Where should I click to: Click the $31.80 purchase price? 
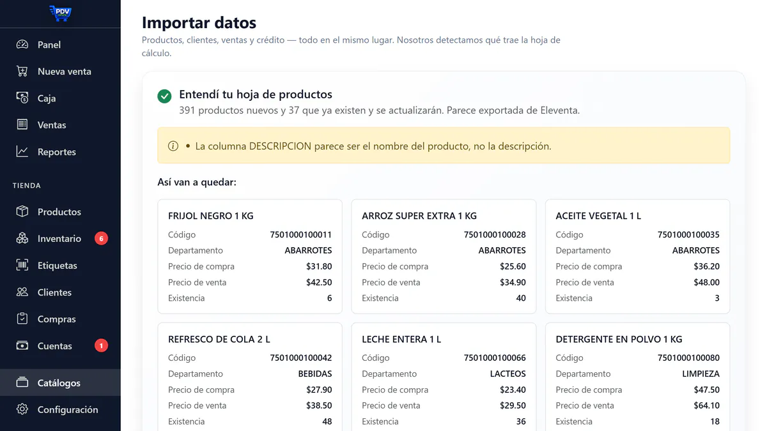[x=319, y=266]
